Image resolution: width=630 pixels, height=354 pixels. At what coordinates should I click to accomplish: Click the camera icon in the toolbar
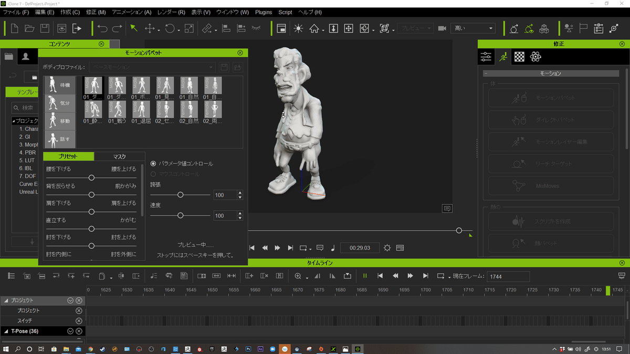(442, 28)
